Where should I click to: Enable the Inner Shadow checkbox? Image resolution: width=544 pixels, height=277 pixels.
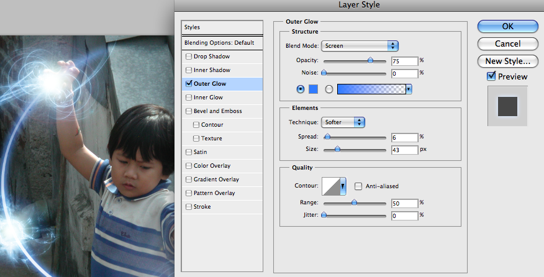[x=189, y=70]
